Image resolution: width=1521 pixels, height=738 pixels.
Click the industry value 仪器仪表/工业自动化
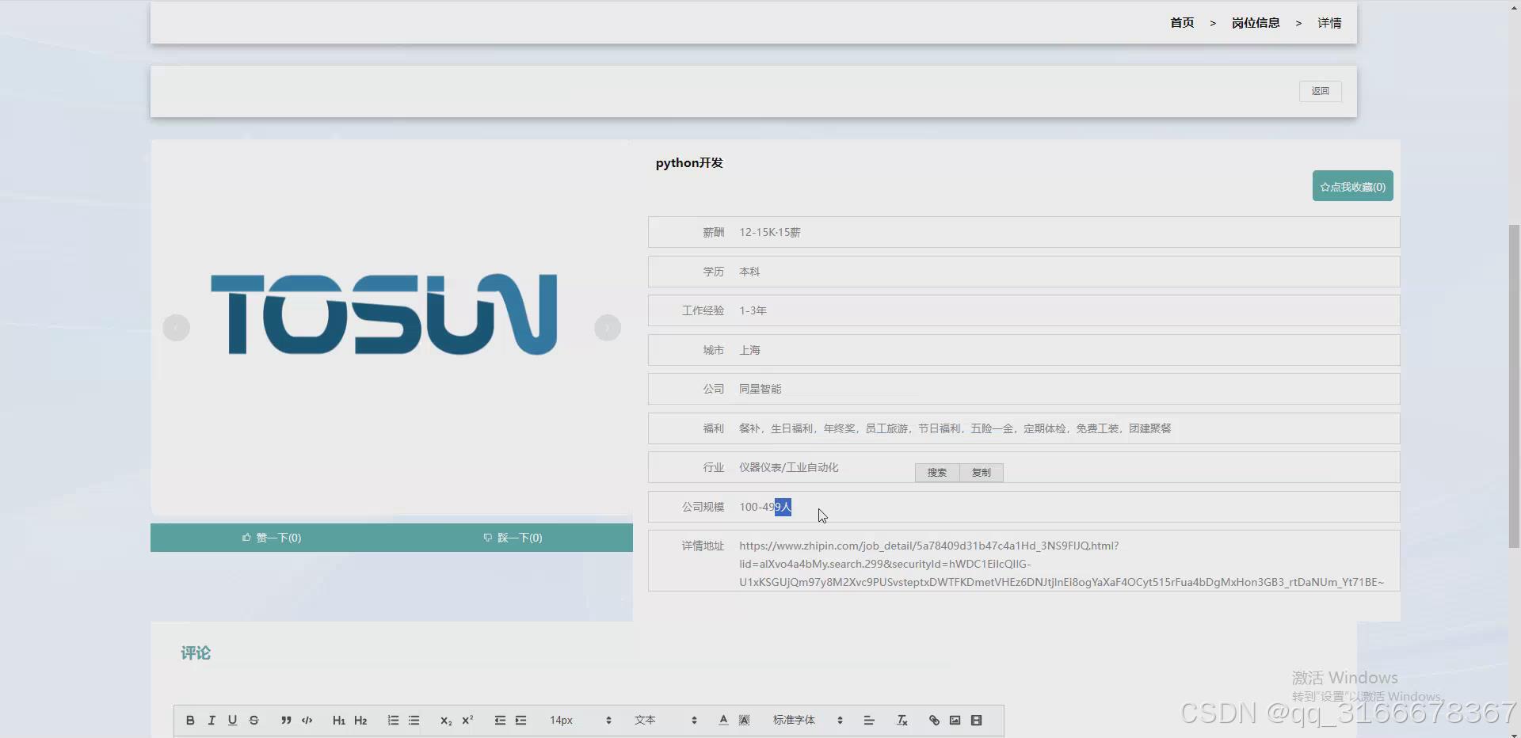[x=788, y=467]
